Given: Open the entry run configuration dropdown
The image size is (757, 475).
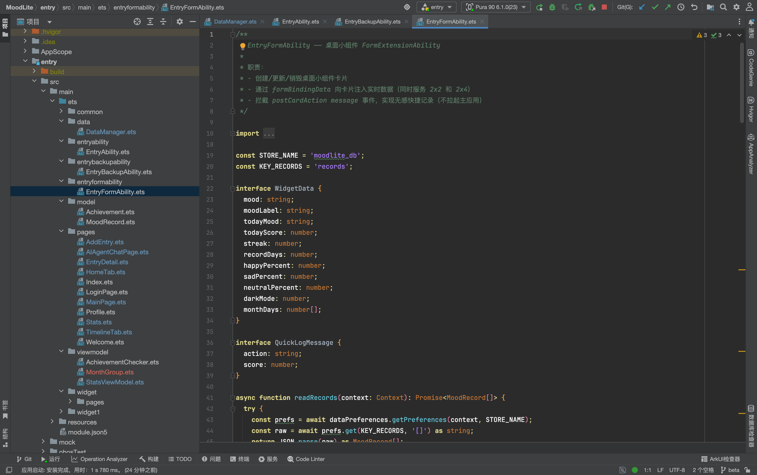Looking at the screenshot, I should pos(437,7).
